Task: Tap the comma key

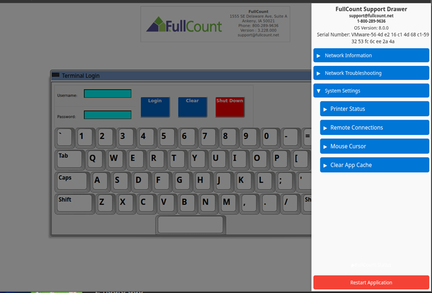Action: click(x=249, y=204)
